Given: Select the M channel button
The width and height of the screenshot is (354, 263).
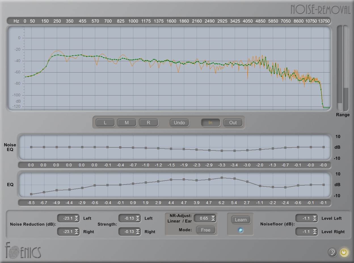Looking at the screenshot, I should (x=127, y=123).
